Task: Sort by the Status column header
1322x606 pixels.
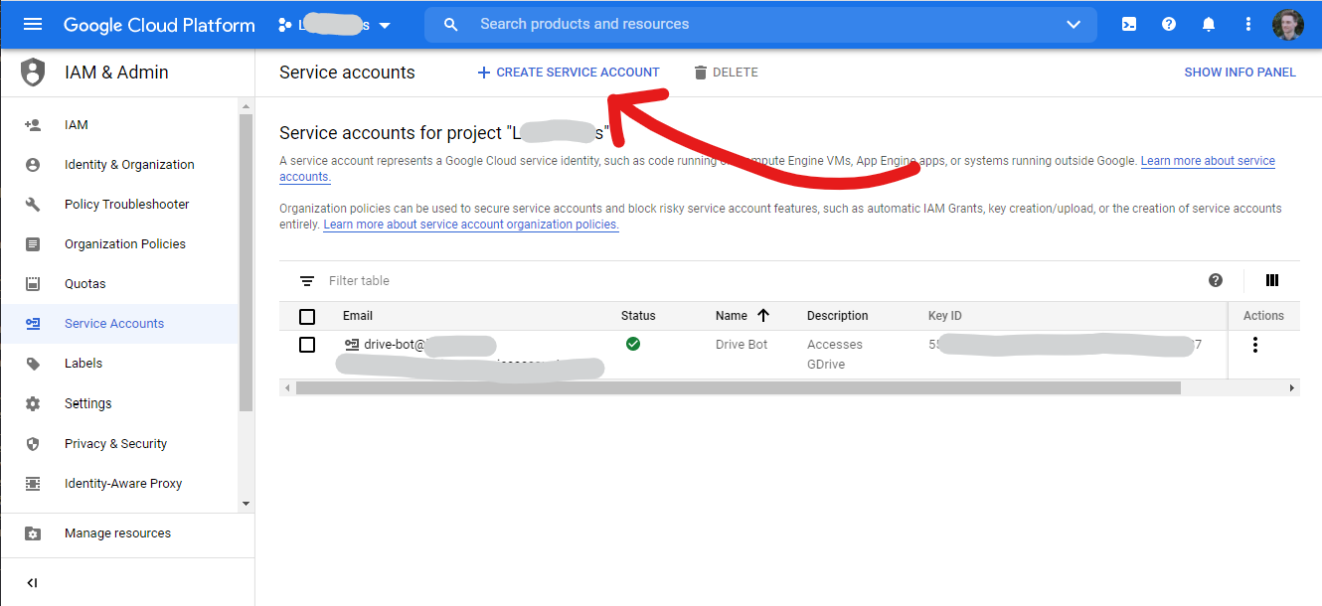Action: (x=638, y=316)
